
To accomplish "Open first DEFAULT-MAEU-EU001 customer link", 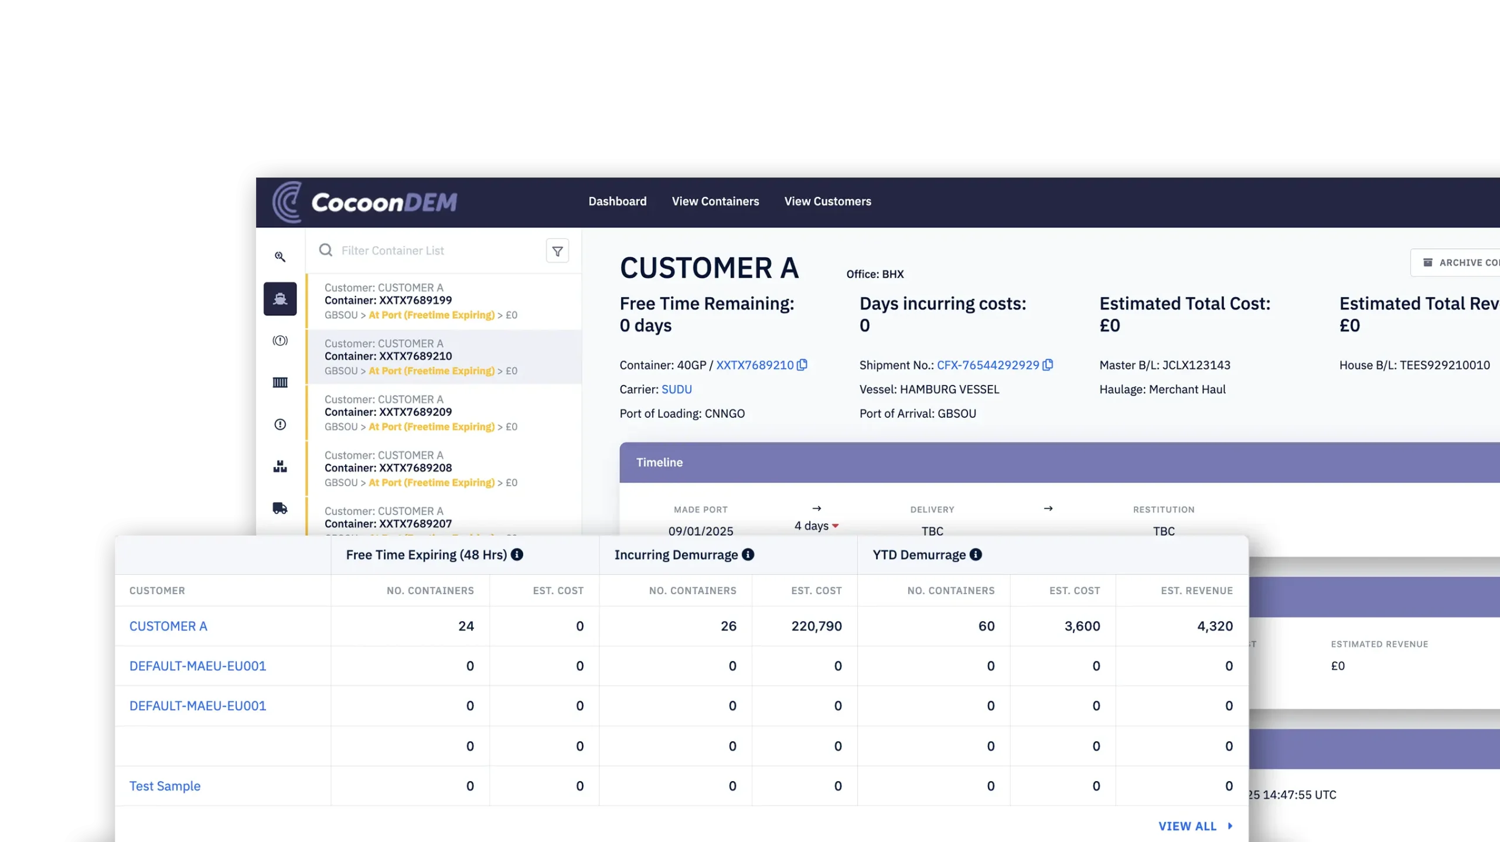I will point(197,666).
